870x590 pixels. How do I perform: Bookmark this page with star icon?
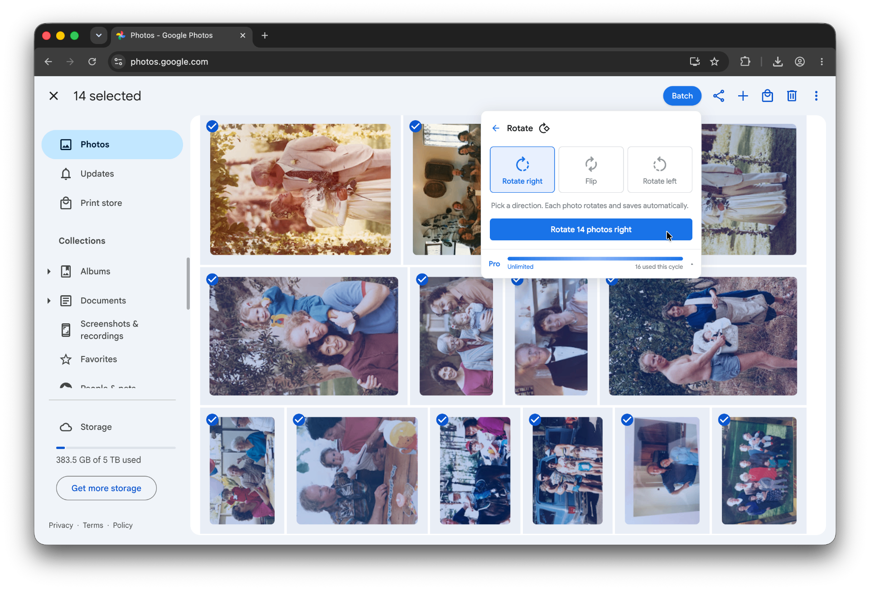click(715, 62)
